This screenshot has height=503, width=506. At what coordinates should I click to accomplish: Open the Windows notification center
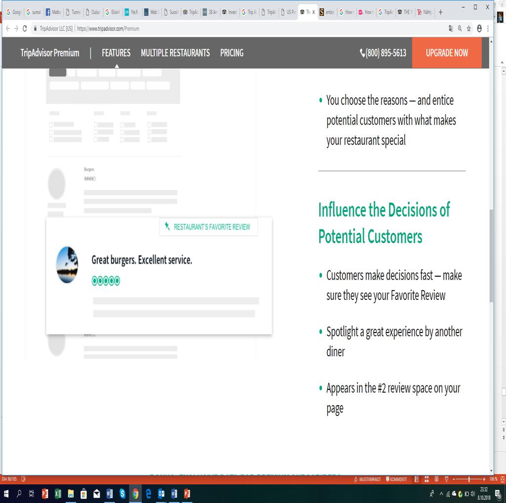(x=498, y=494)
